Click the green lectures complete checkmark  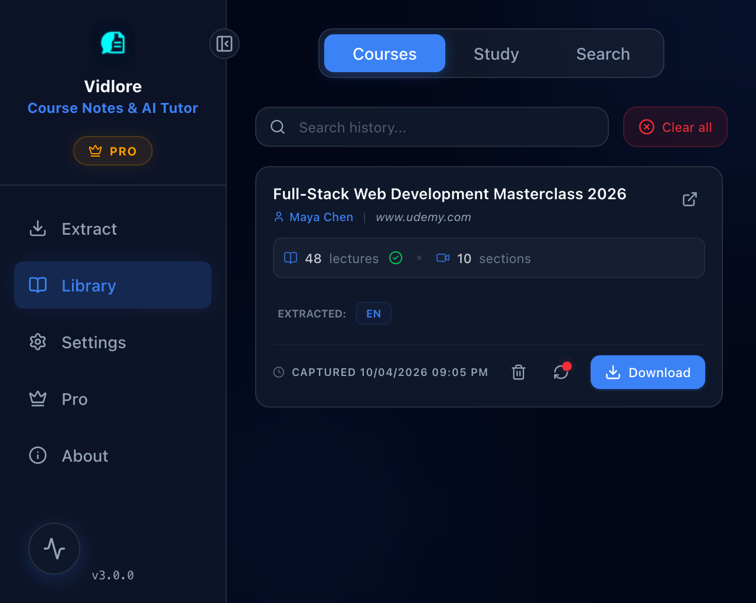[x=396, y=258]
